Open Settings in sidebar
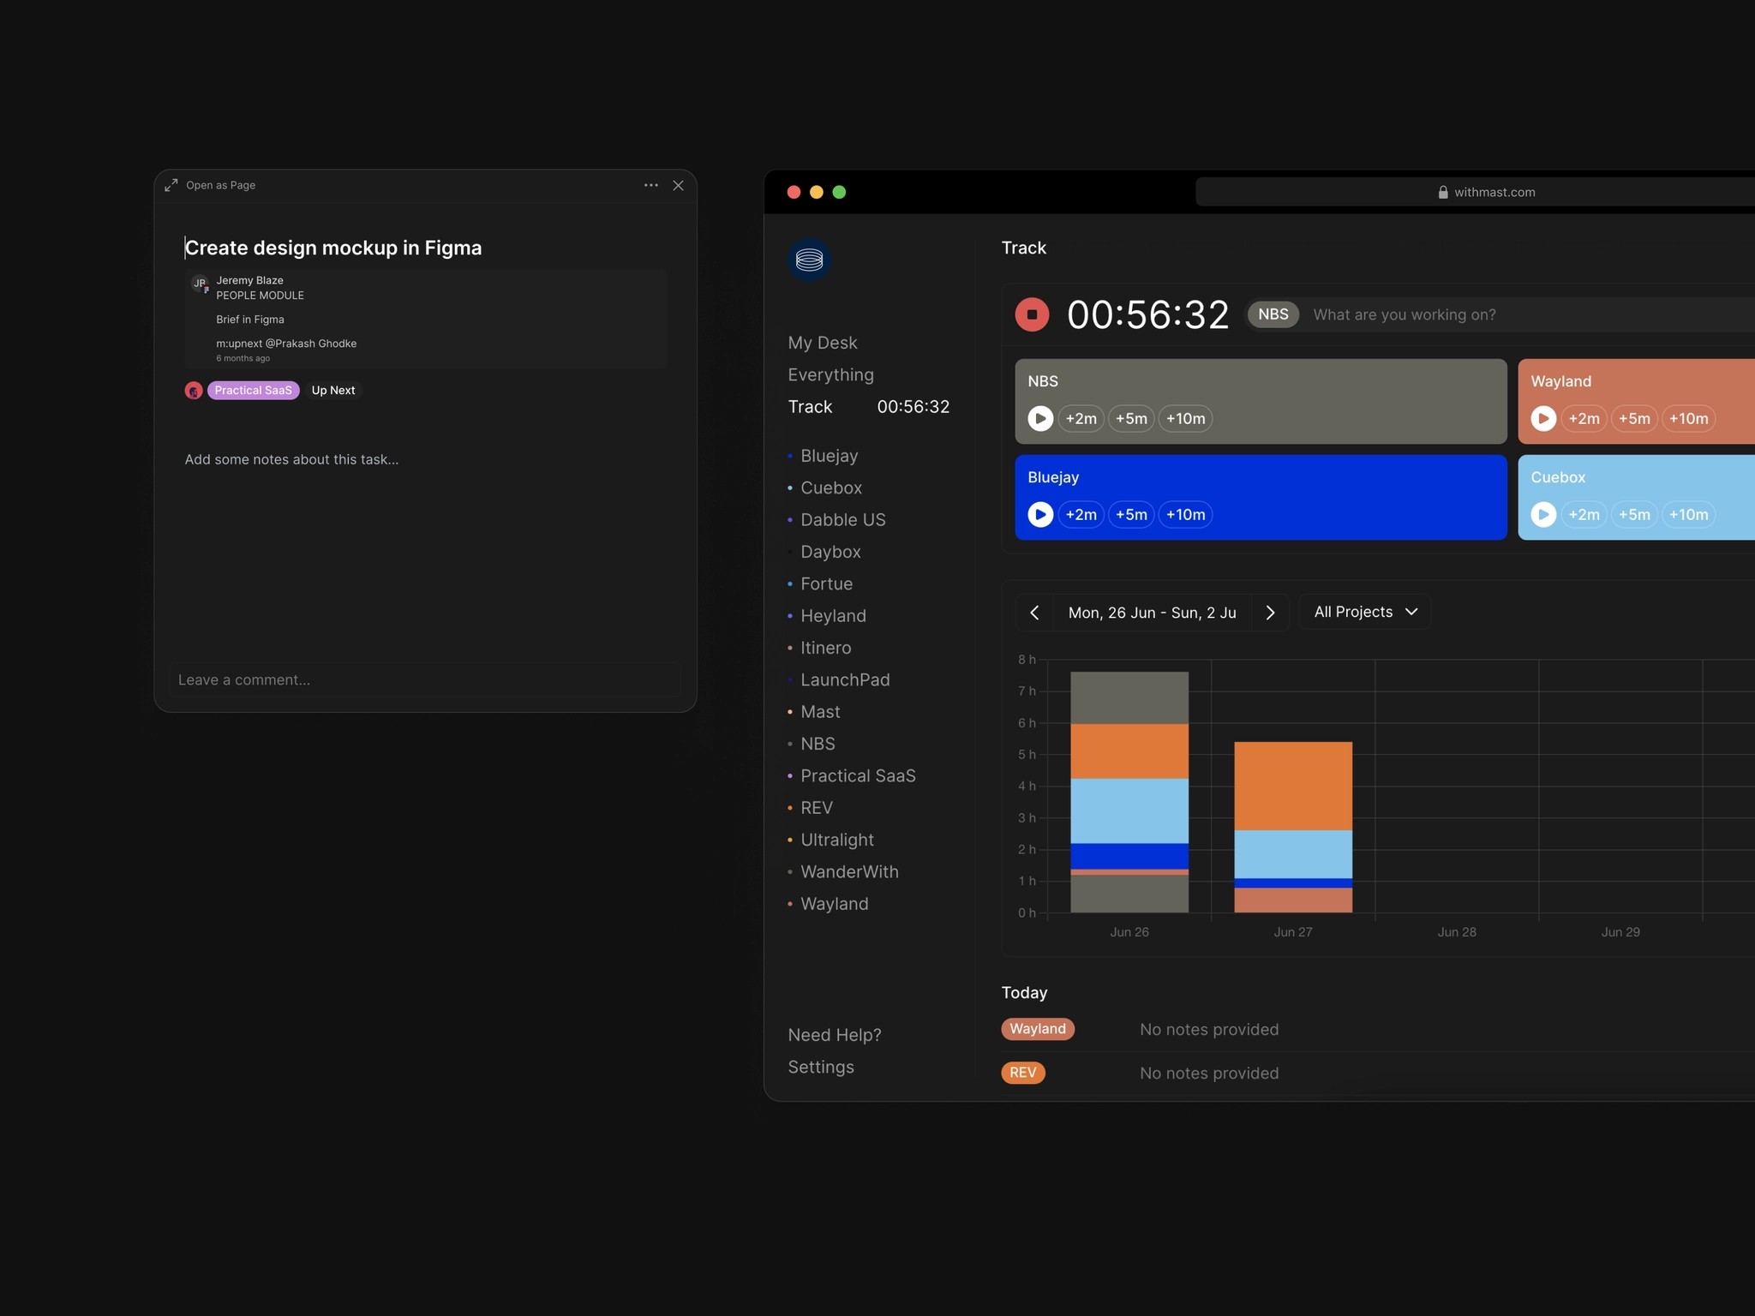Image resolution: width=1755 pixels, height=1316 pixels. coord(821,1067)
